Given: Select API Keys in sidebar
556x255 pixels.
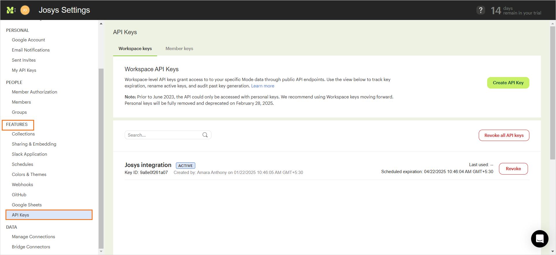Looking at the screenshot, I should pos(49,215).
